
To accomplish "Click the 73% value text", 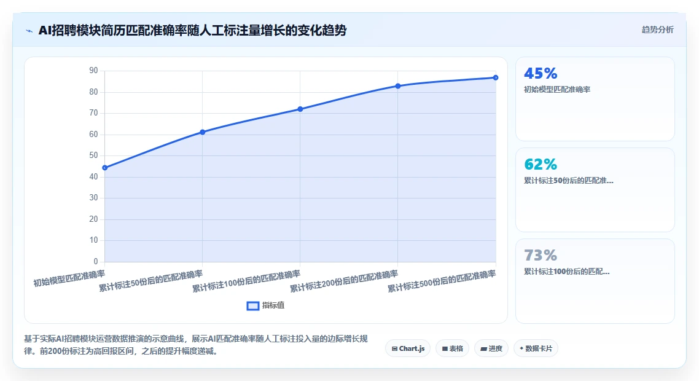I will pyautogui.click(x=541, y=255).
